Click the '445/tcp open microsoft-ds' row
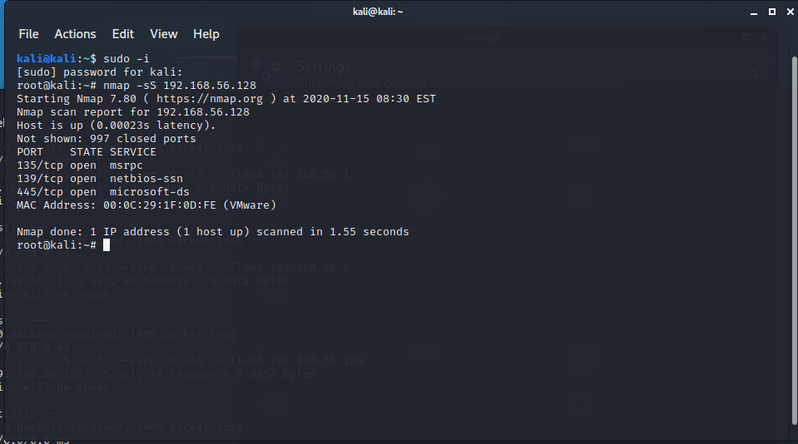 click(x=103, y=192)
